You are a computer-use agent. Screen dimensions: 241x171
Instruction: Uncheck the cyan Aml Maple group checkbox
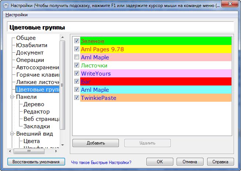pyautogui.click(x=77, y=90)
